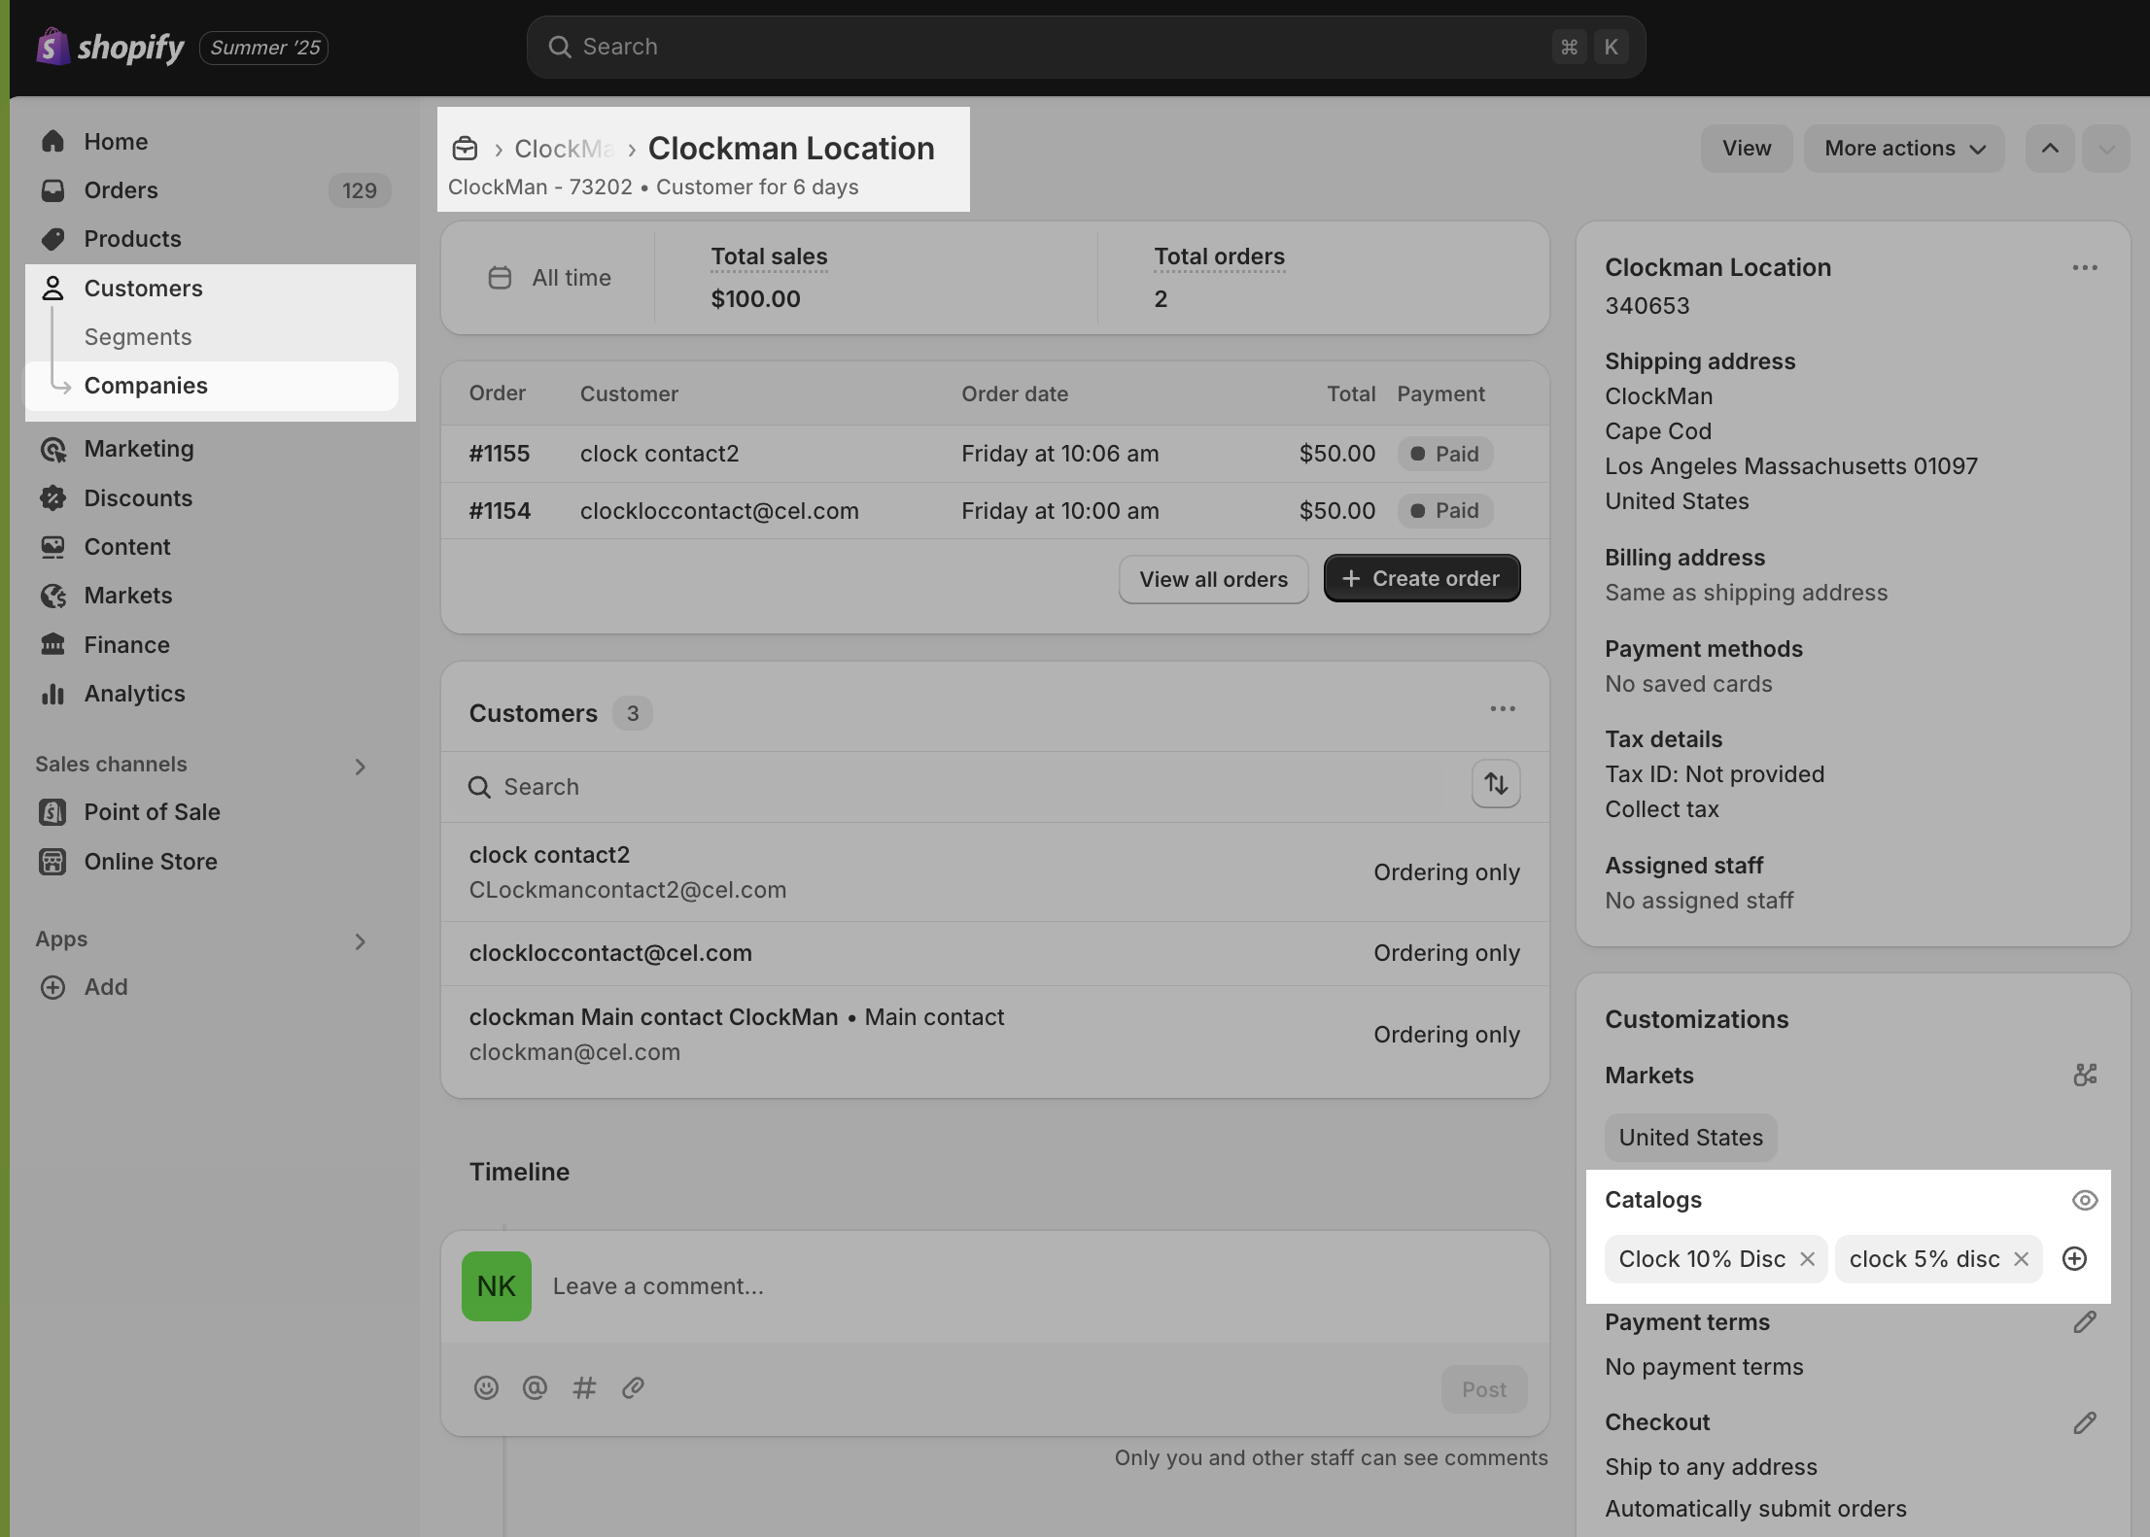Viewport: 2150px width, 1537px height.
Task: Expand the Sales channels section
Action: pos(360,768)
